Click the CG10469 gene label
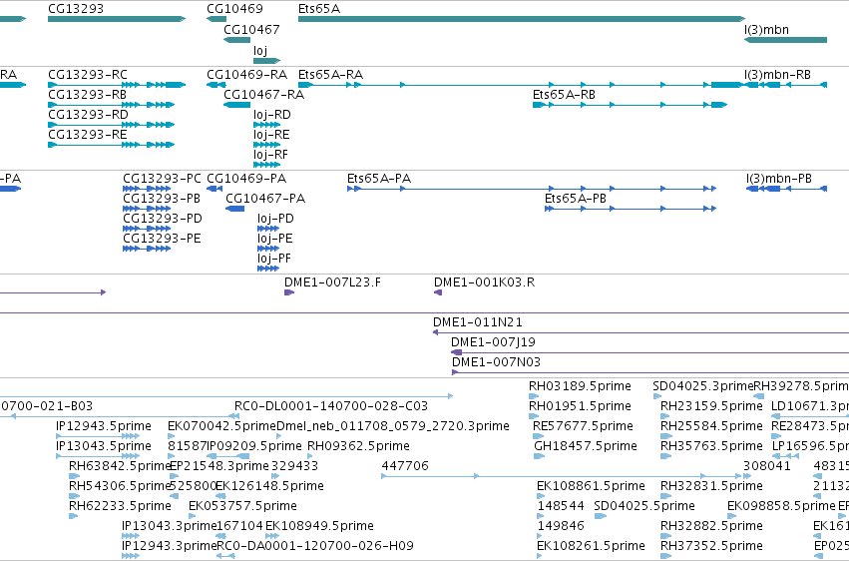Screen dimensions: 849x561 [x=234, y=9]
